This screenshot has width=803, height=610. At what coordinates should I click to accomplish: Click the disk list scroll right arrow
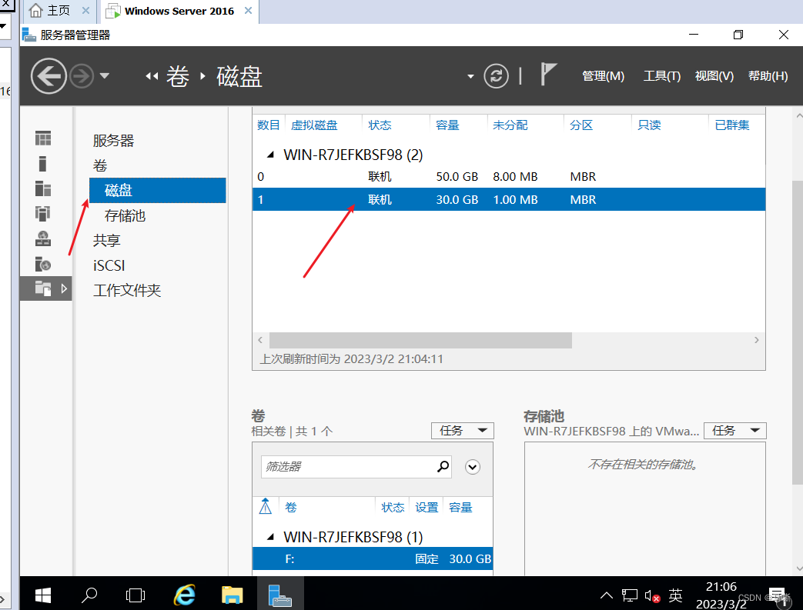[x=756, y=340]
